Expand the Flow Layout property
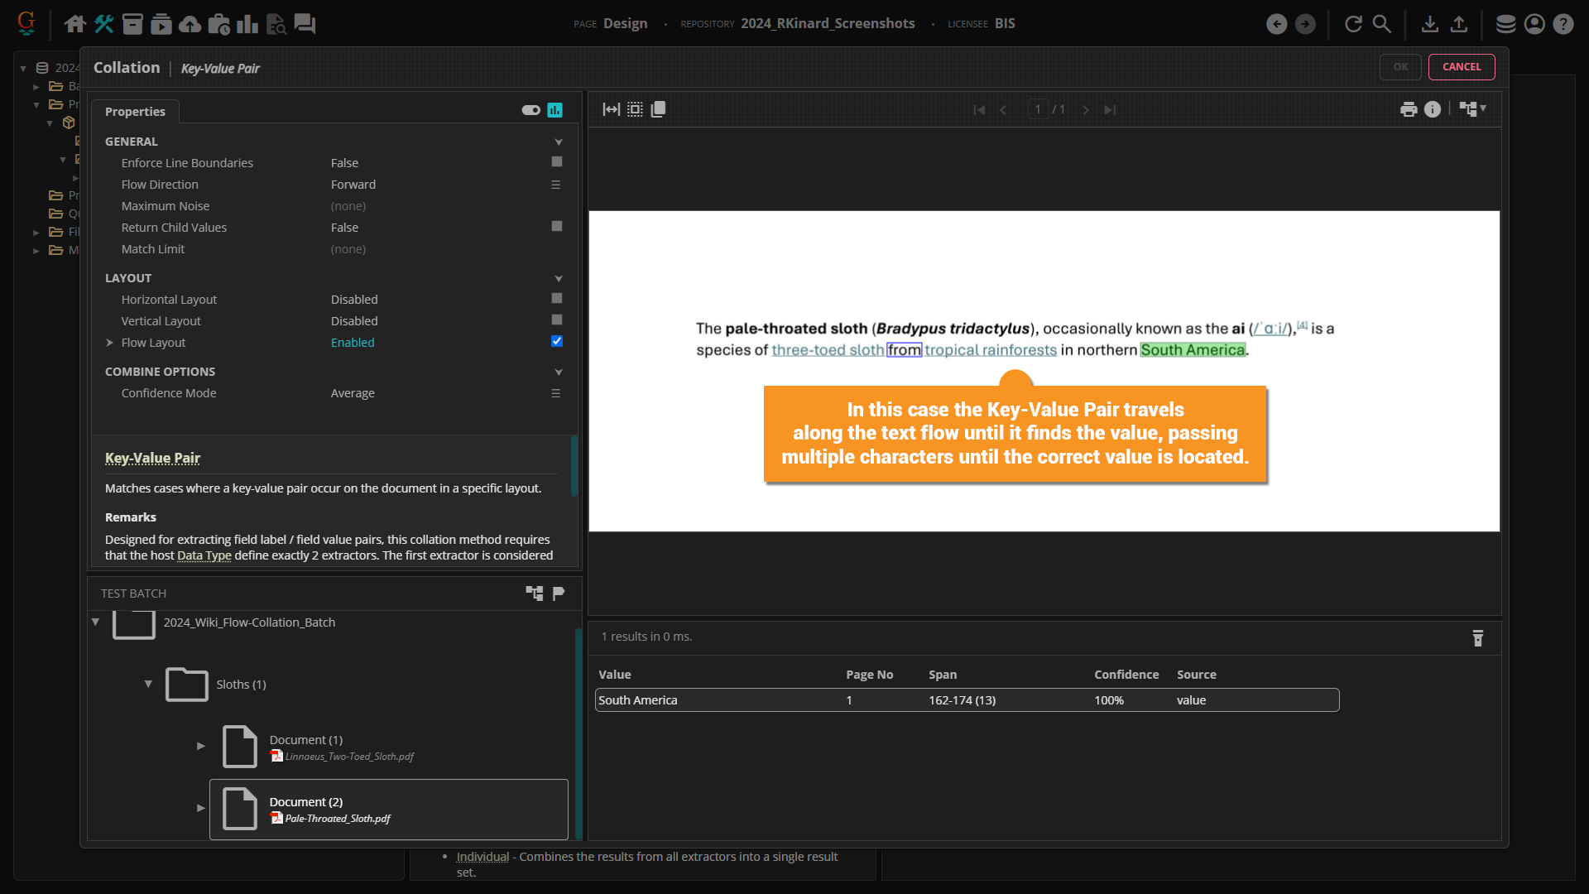Image resolution: width=1589 pixels, height=894 pixels. pyautogui.click(x=109, y=343)
